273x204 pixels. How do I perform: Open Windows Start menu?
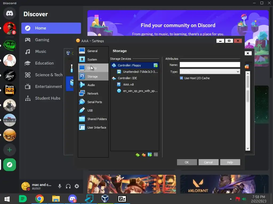(x=7, y=199)
